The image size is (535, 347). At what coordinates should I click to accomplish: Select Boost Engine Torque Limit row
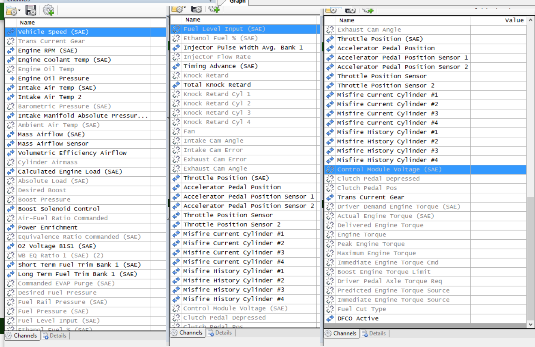(x=425, y=272)
